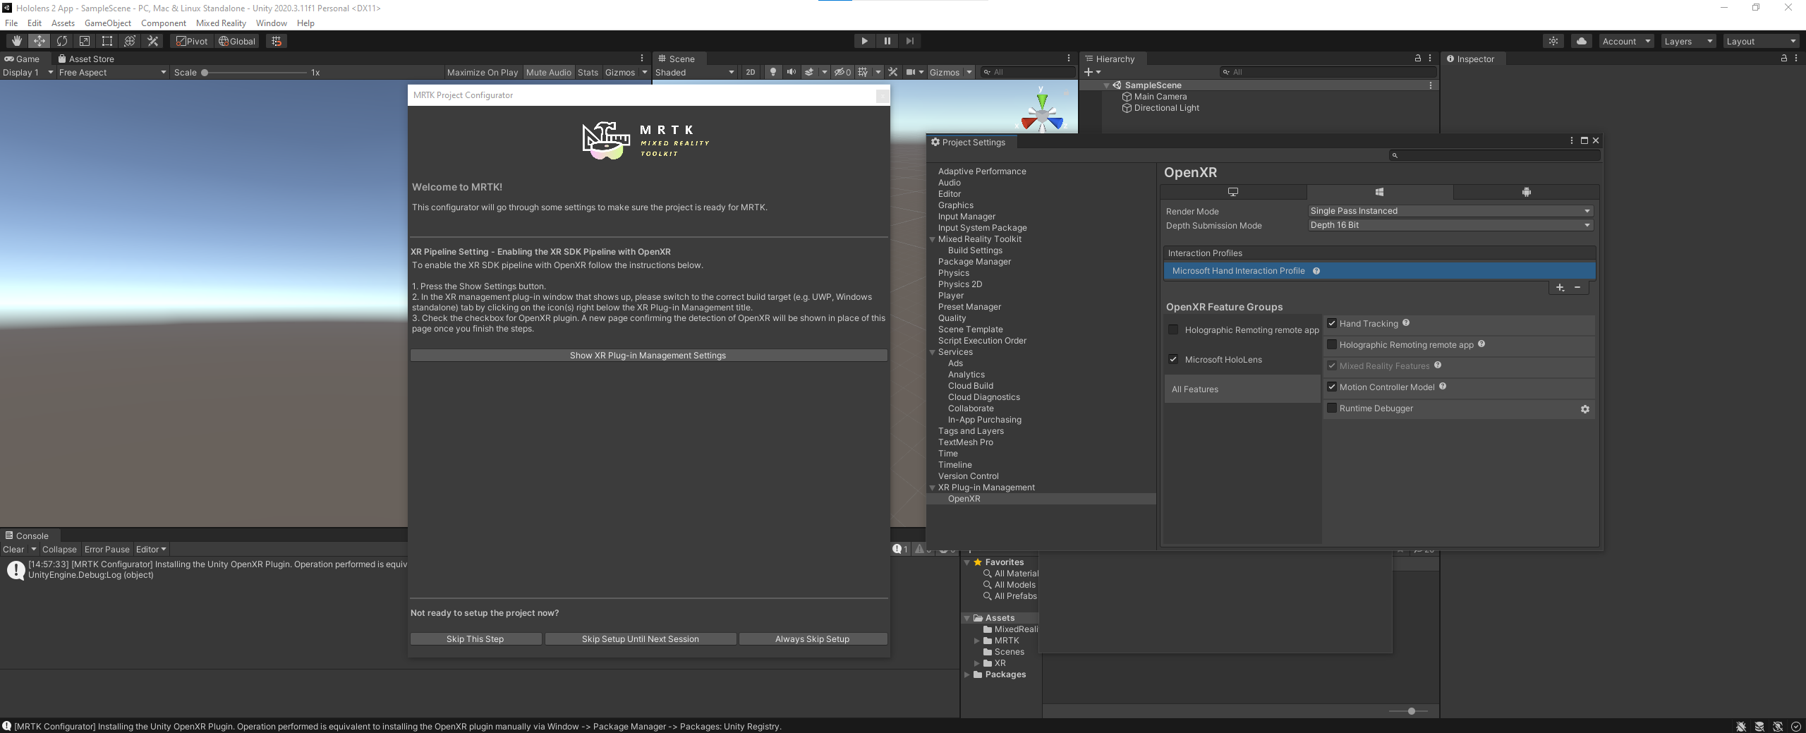Screen dimensions: 1806x733
Task: Open the Mixed Reality menu
Action: 221,23
